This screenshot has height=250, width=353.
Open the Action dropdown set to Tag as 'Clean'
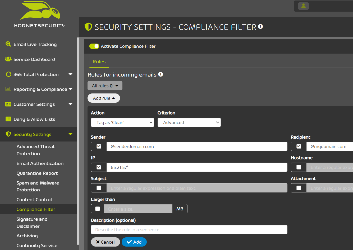tap(122, 122)
